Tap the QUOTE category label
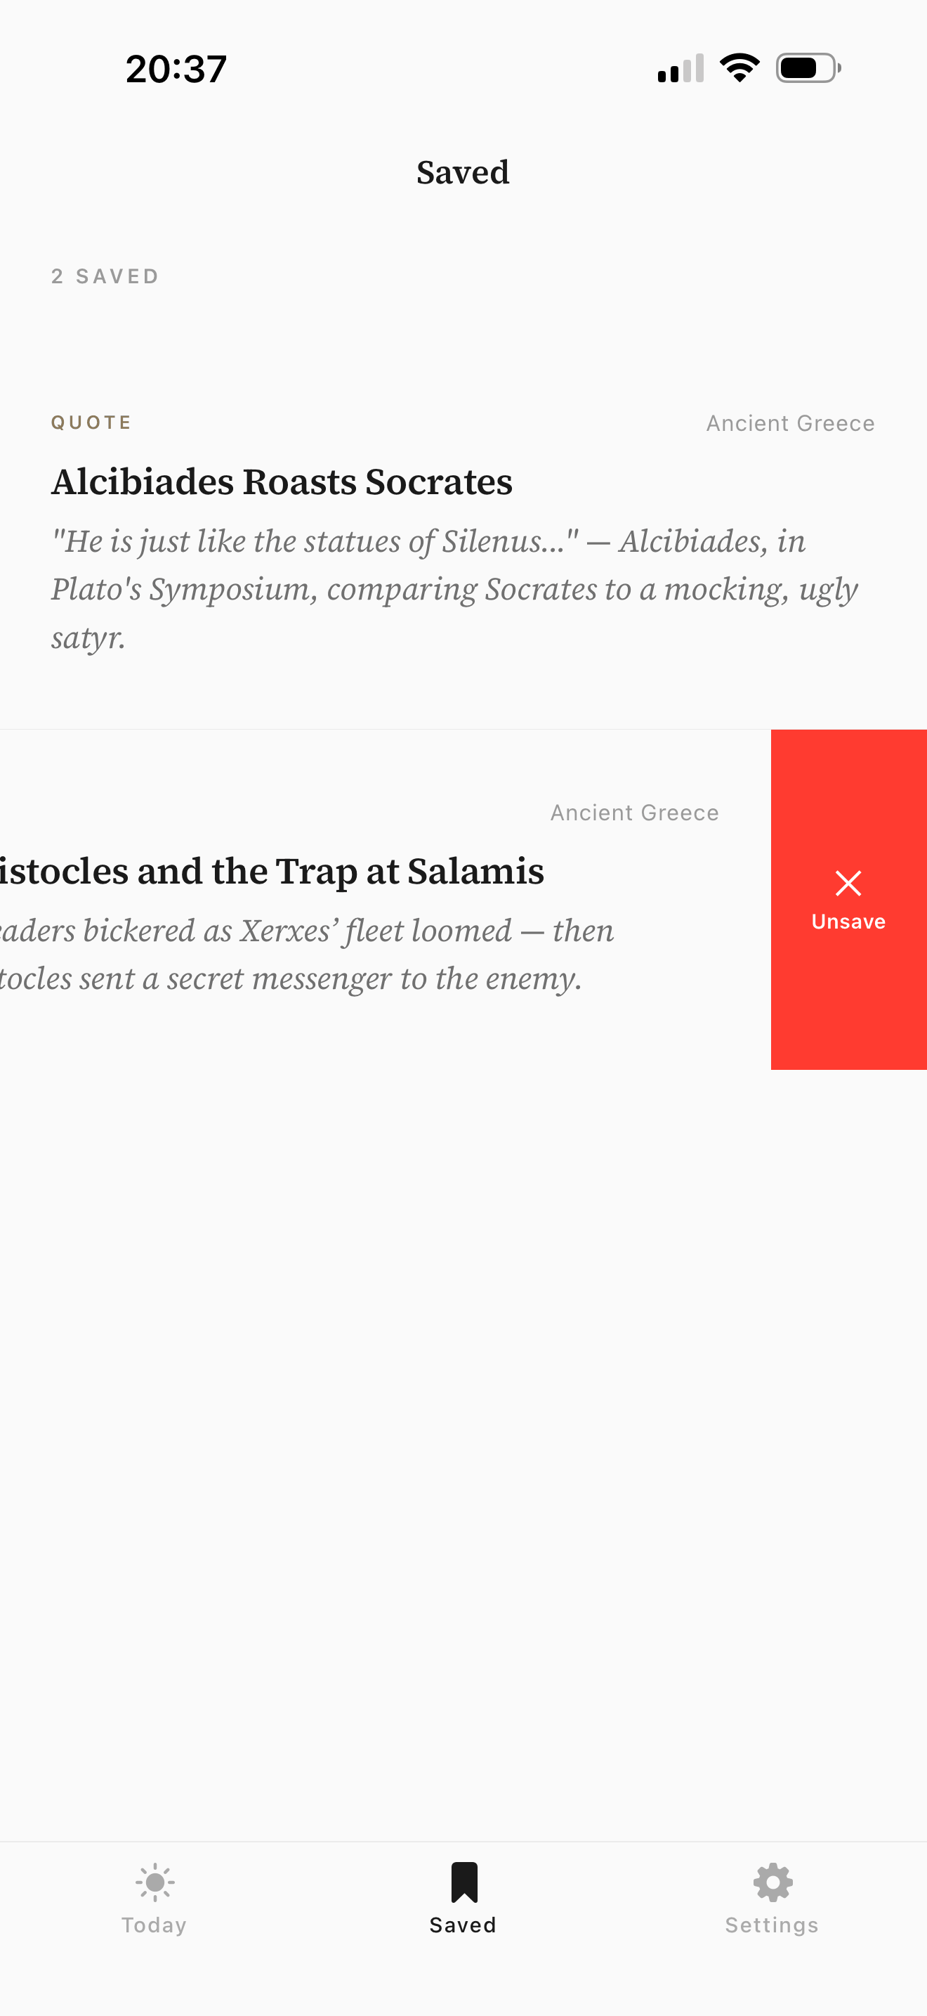Viewport: 927px width, 2016px height. coord(91,422)
